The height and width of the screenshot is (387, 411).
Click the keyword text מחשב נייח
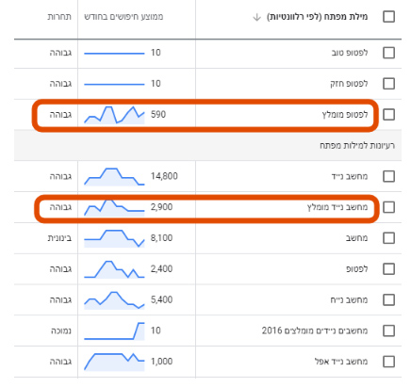(349, 300)
